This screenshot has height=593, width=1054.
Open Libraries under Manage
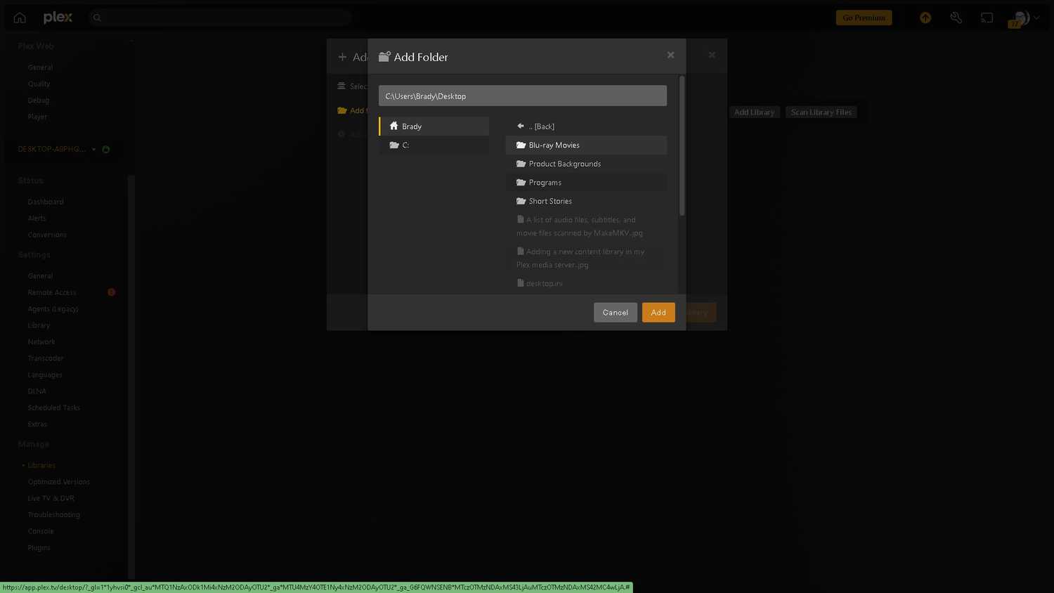(x=41, y=465)
